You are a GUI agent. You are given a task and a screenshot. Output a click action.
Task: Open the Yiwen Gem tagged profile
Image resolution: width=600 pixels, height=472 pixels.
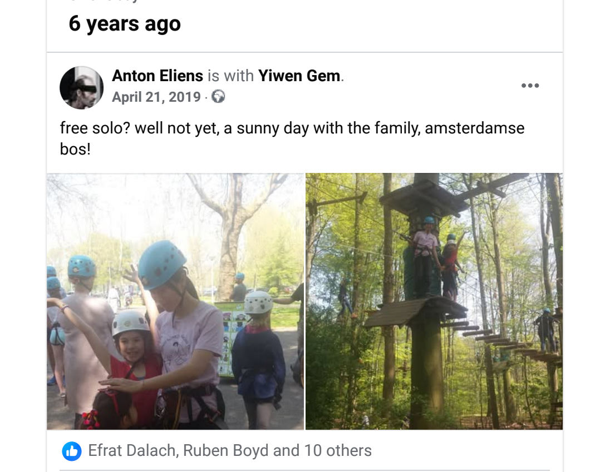(299, 76)
